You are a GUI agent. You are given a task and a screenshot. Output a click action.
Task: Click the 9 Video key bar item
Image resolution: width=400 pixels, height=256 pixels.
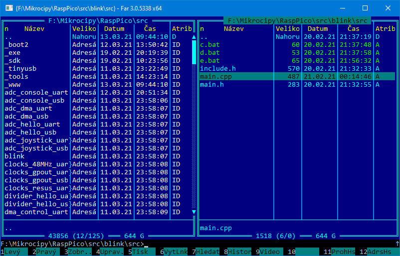pyautogui.click(x=270, y=252)
